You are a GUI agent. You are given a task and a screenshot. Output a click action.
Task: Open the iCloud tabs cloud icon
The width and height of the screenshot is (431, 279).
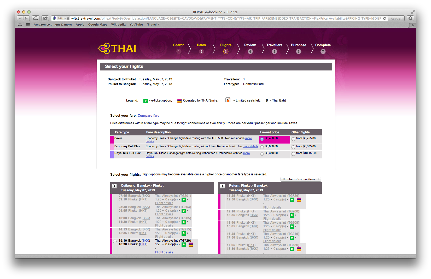point(36,18)
